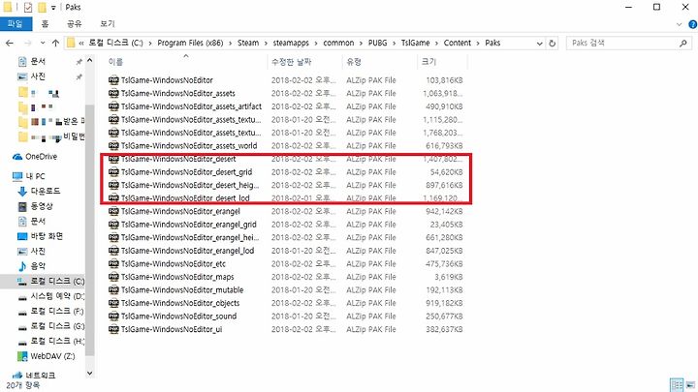698x392 pixels.
Task: Open 로컬 디스크 (G:) drive
Action: coord(50,326)
